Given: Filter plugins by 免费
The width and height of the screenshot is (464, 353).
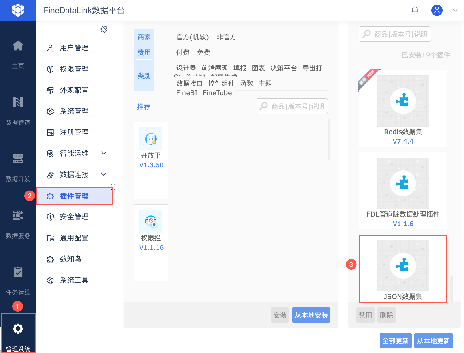Looking at the screenshot, I should pos(203,53).
